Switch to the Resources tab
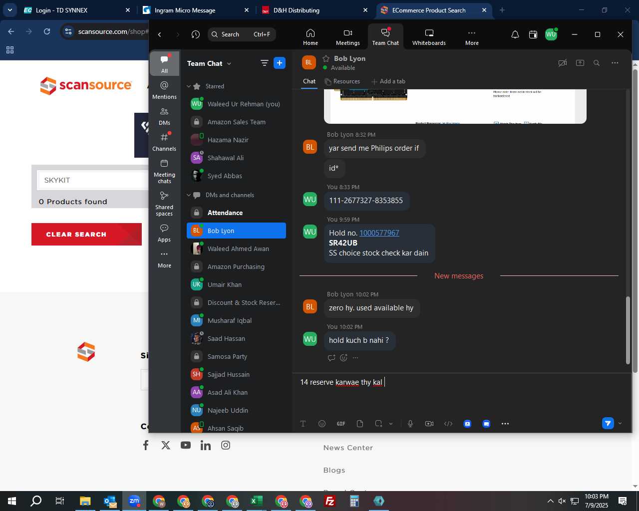Image resolution: width=639 pixels, height=511 pixels. [342, 81]
